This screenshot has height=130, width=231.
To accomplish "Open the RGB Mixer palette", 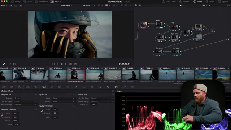I will click(x=36, y=87).
